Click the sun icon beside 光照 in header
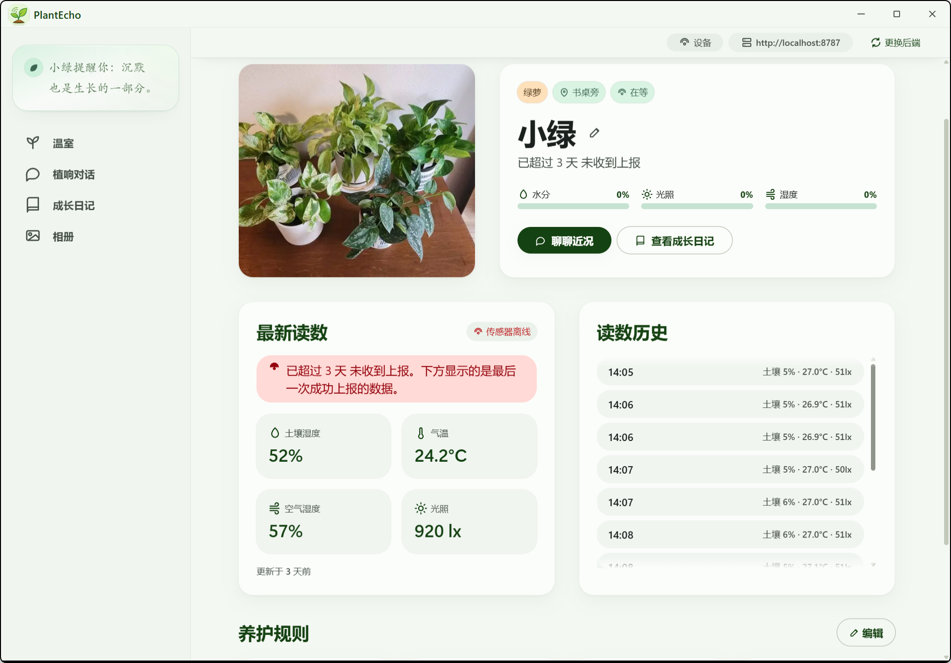This screenshot has width=951, height=663. 647,194
